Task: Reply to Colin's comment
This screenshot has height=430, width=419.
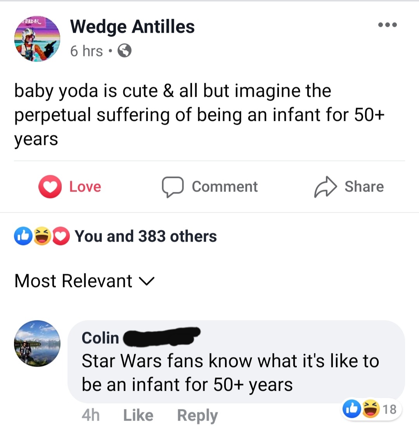Action: (197, 415)
